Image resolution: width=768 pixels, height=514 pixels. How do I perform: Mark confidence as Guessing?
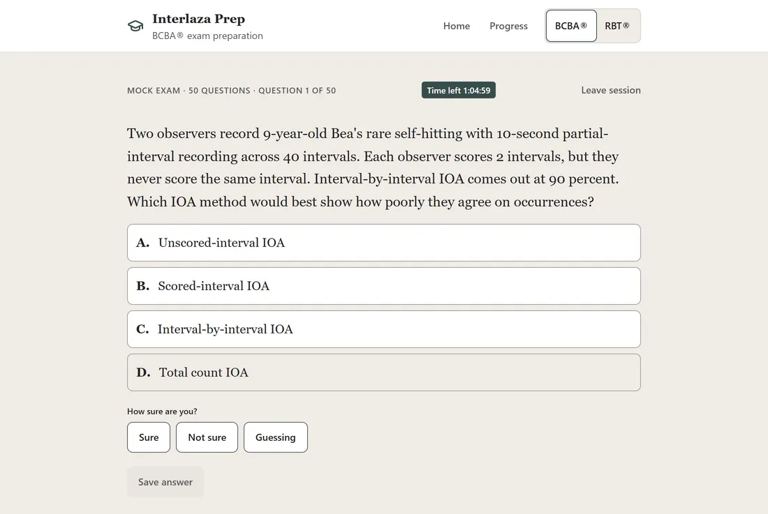click(276, 437)
